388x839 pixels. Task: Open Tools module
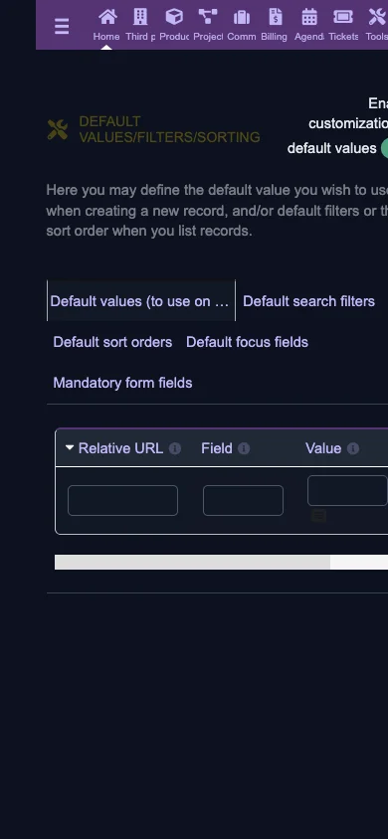[376, 25]
